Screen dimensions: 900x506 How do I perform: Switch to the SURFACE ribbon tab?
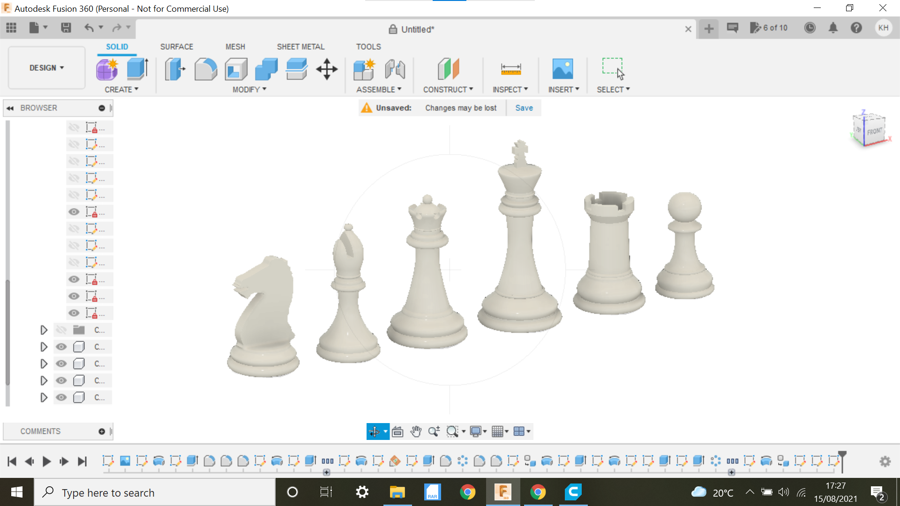(177, 46)
